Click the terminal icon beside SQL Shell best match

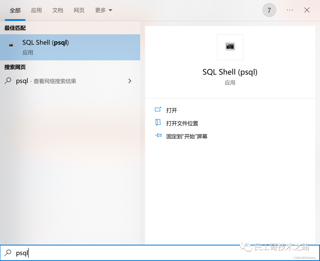point(11,45)
